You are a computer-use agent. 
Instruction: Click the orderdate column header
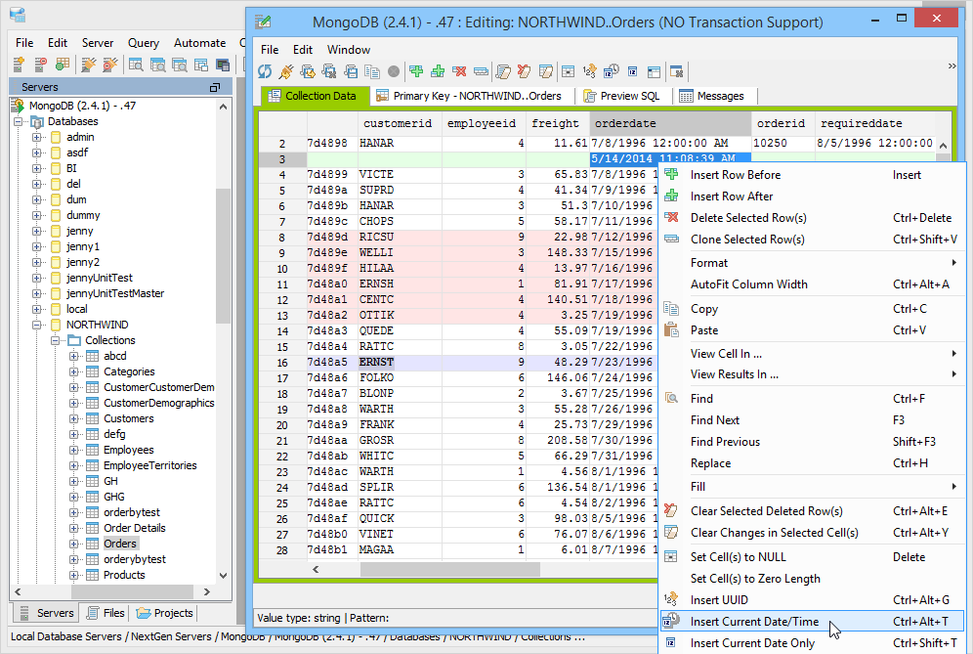click(670, 123)
